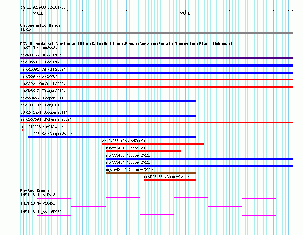This screenshot has height=235, width=303.
Task: Open nsv553463 (Cooper2011) label
Action: point(128,155)
